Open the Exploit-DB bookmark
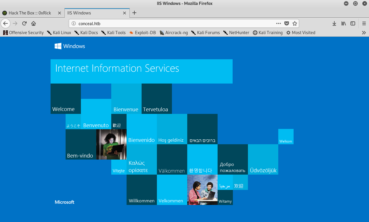 pyautogui.click(x=142, y=33)
